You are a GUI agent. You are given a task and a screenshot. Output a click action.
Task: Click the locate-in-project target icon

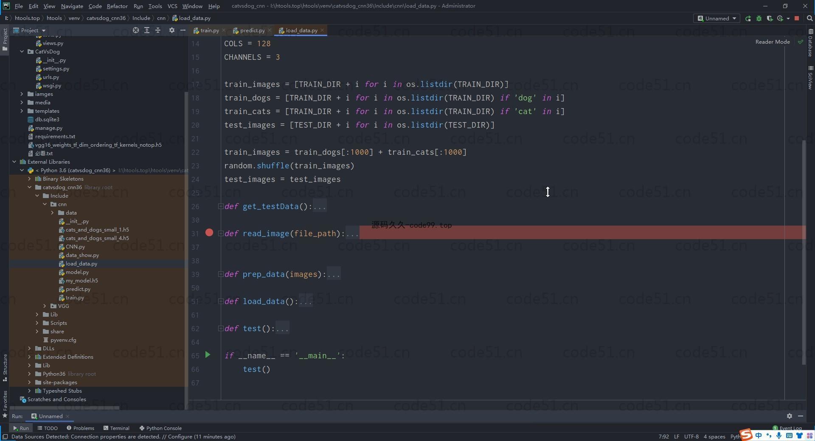point(135,30)
